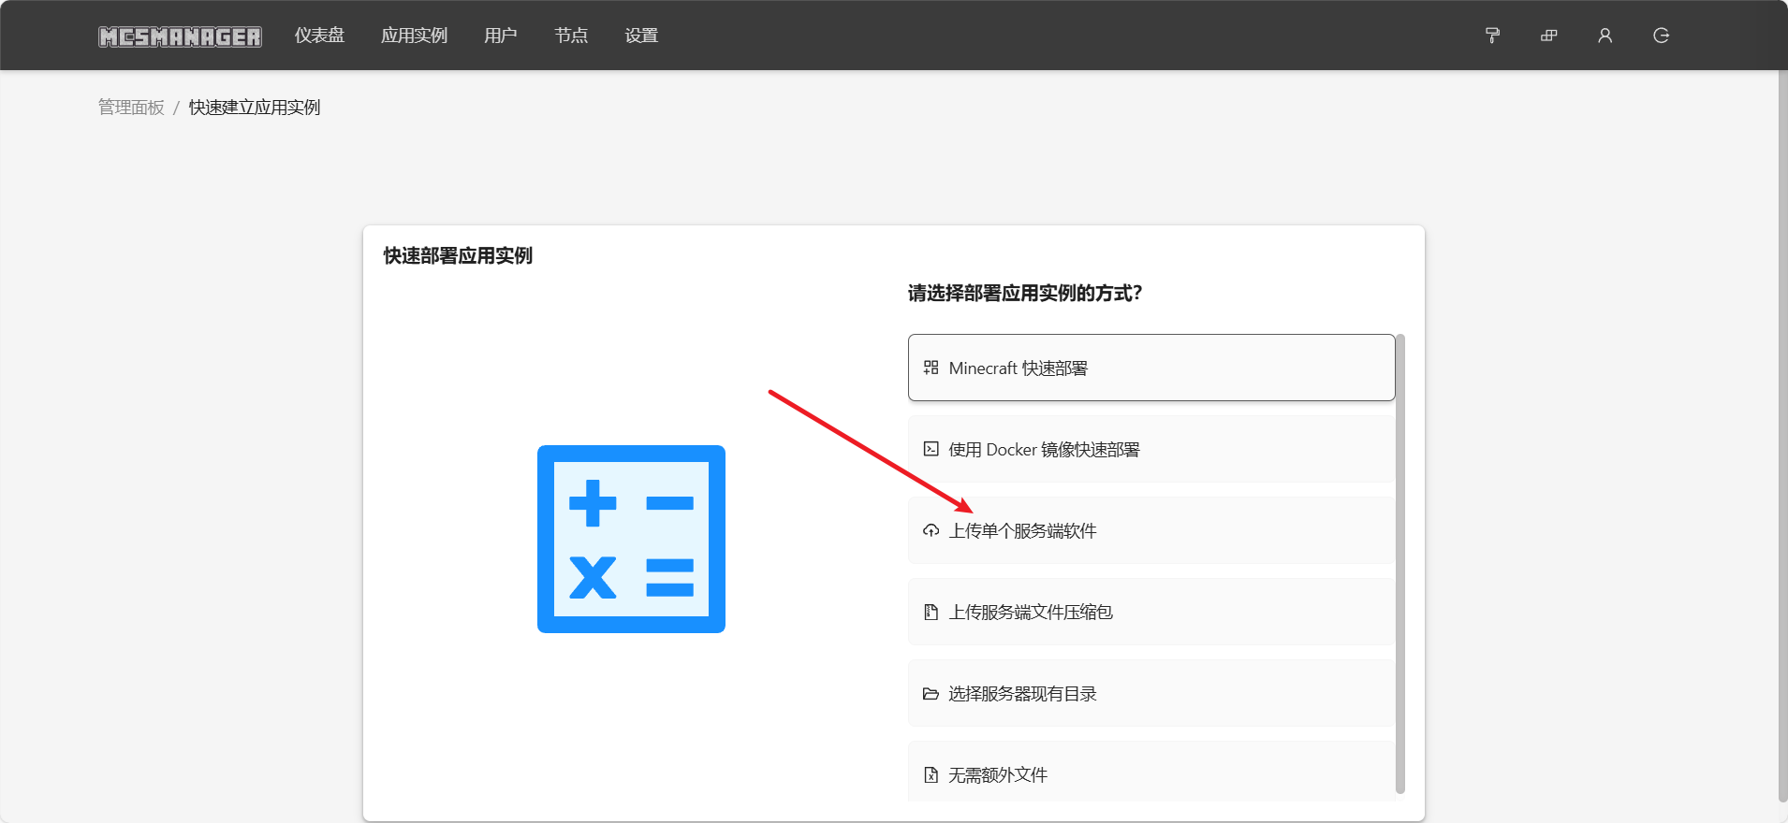Switch to the 节点 navigation item

571,36
